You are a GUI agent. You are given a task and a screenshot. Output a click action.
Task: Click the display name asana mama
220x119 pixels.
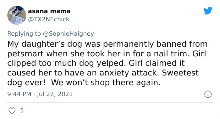click(x=49, y=11)
